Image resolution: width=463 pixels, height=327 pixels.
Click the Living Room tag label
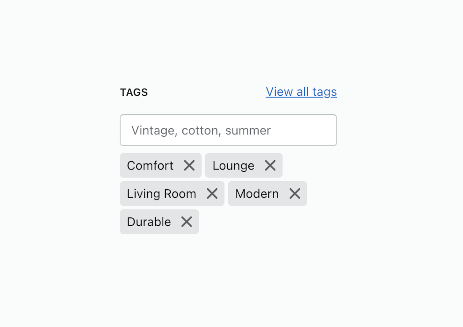[x=161, y=193]
